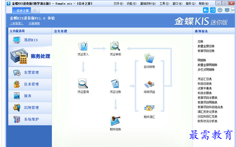Expand the toolbar overflow arrow
Screen dimensions: 236x147
coord(233,10)
